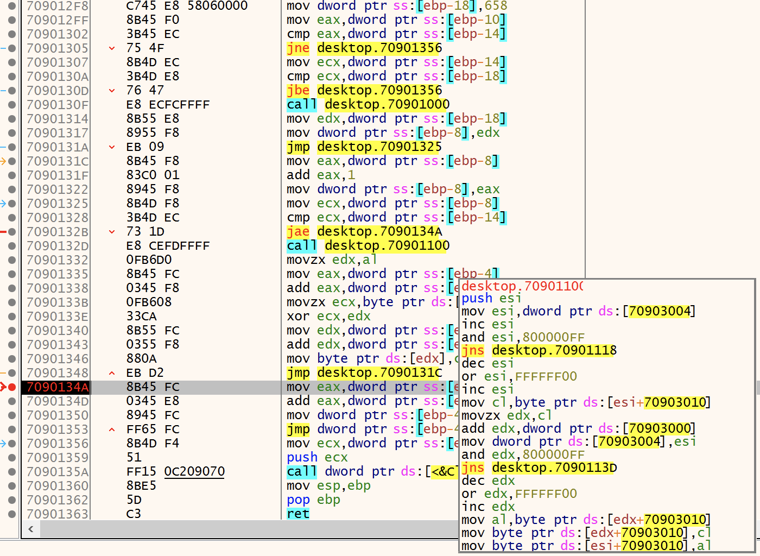Viewport: 760px width, 556px height.
Task: Click the tooltip header desktop.70901100
Action: tap(522, 286)
